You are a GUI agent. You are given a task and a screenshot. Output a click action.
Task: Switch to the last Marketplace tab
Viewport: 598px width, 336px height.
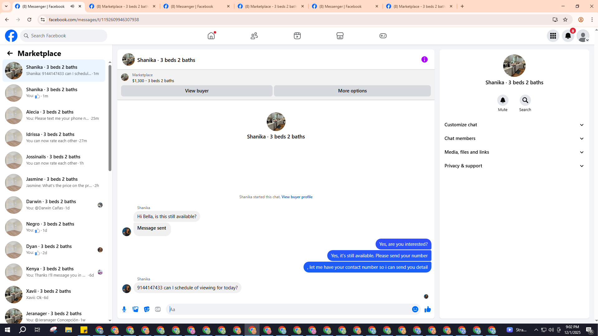click(x=420, y=6)
